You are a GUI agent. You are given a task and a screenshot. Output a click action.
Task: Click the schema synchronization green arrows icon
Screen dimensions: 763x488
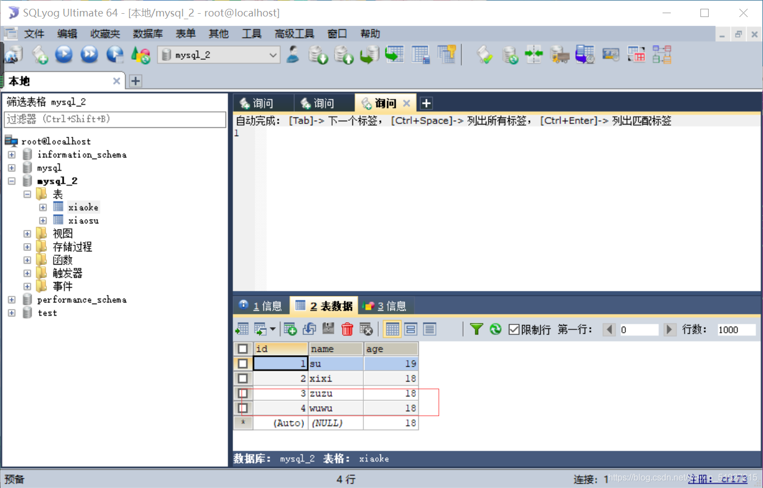(534, 54)
